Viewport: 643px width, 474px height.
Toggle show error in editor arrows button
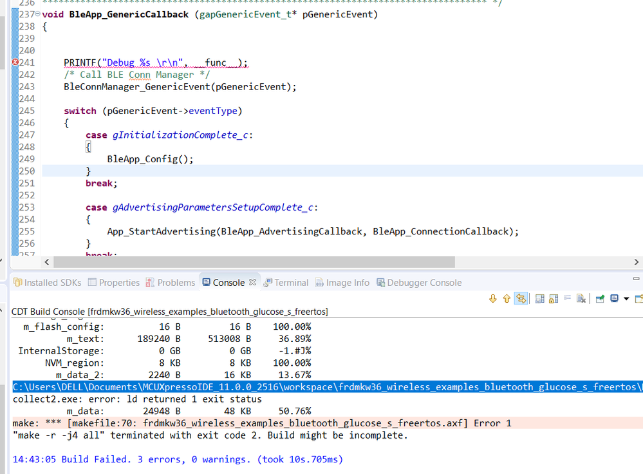coord(521,299)
